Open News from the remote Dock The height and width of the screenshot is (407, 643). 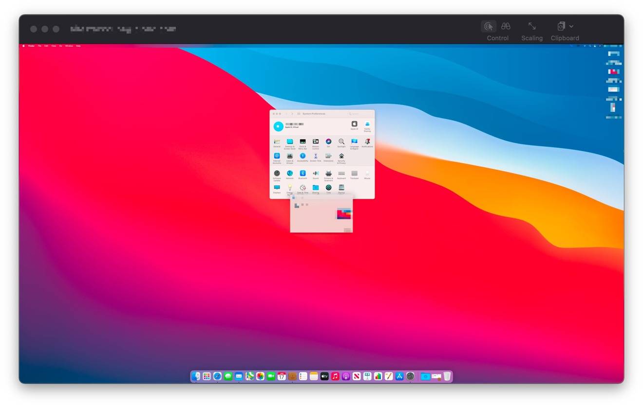click(357, 376)
